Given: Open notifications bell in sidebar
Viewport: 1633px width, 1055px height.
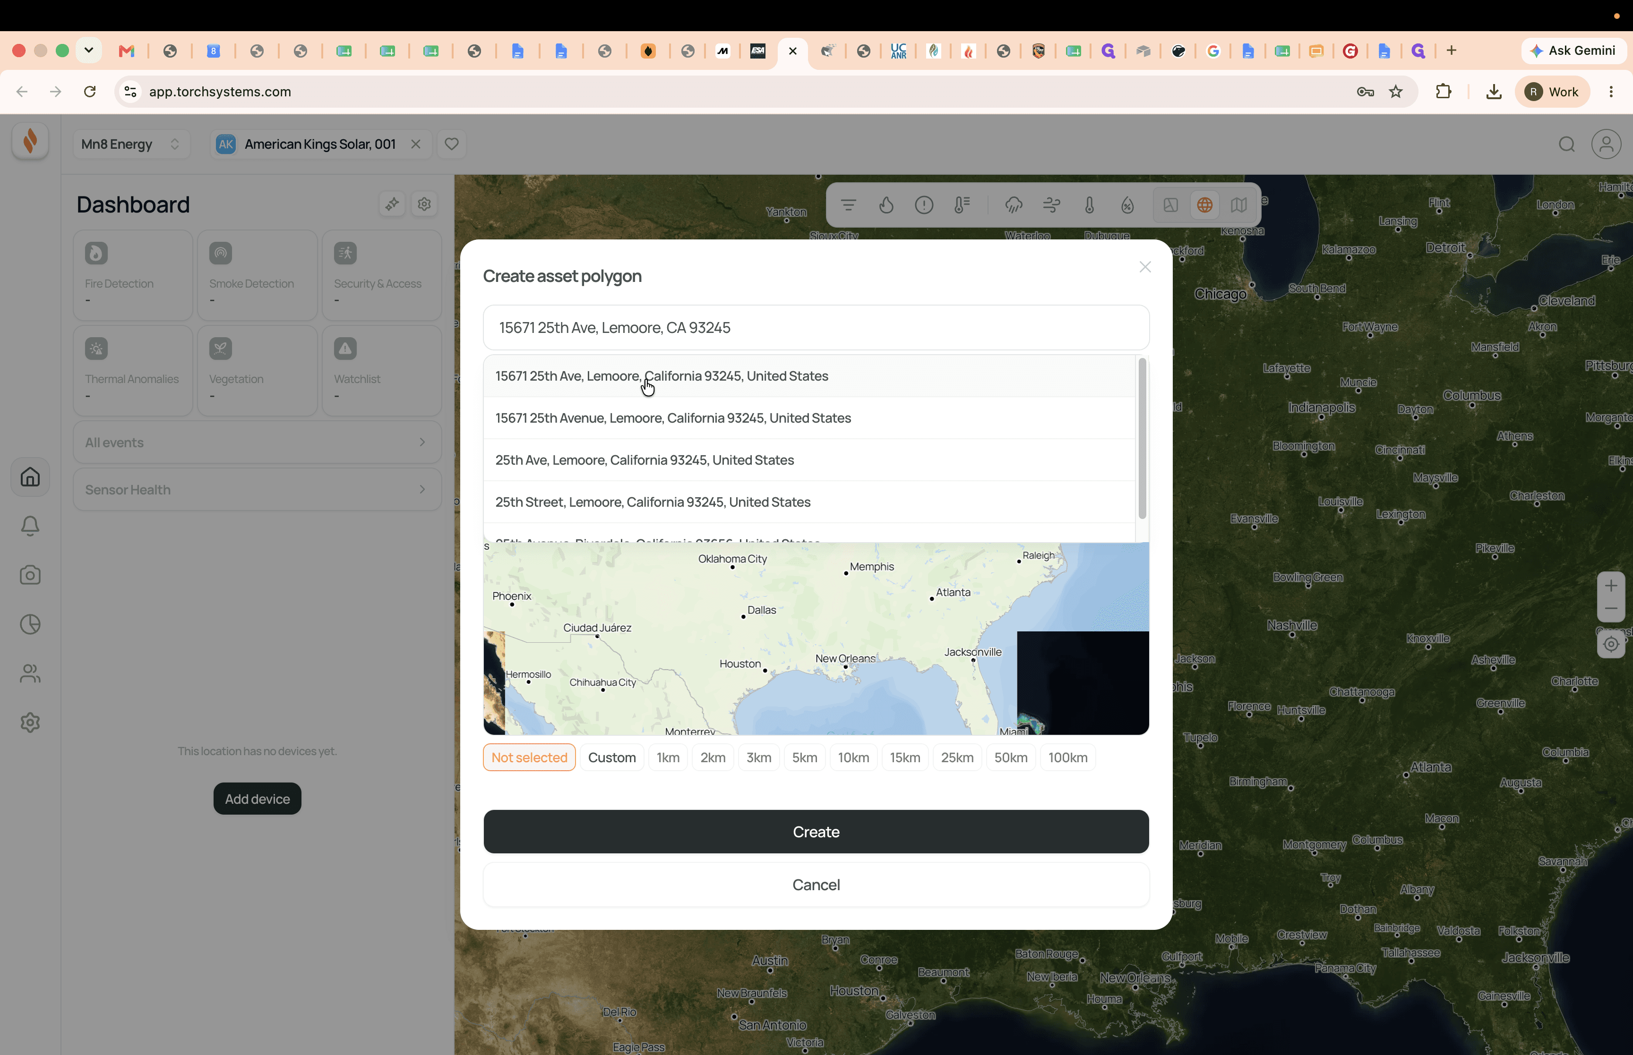Looking at the screenshot, I should pos(30,526).
